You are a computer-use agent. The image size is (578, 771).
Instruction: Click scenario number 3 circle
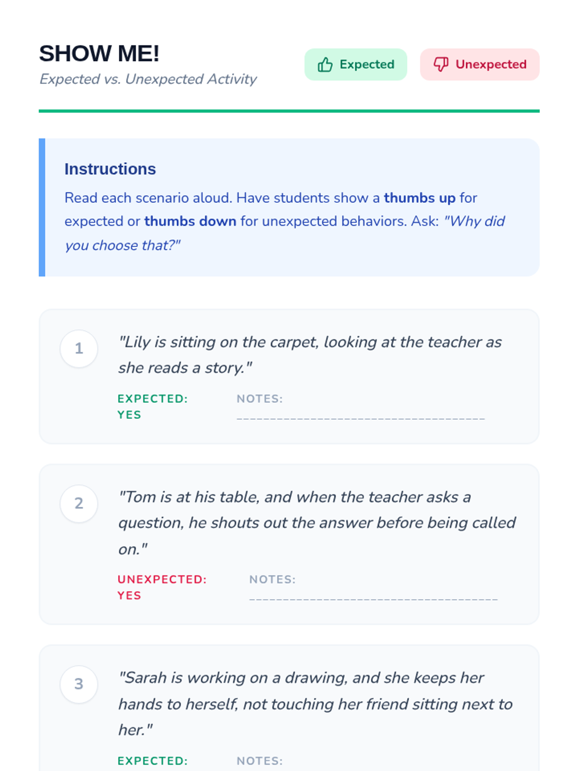pos(79,684)
